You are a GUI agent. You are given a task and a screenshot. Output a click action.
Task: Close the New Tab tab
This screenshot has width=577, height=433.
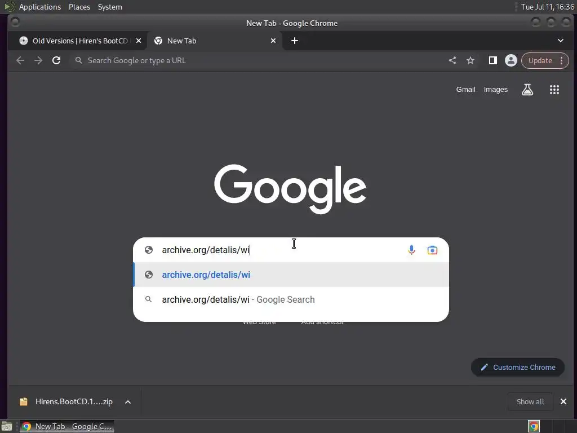[273, 41]
